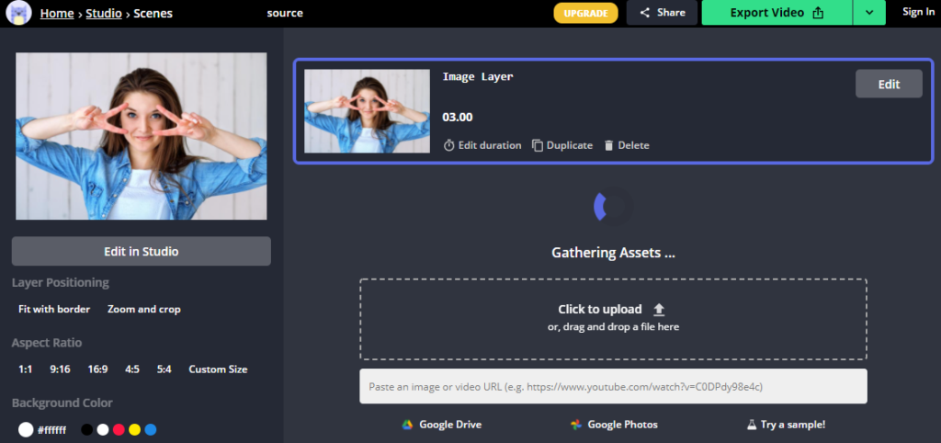This screenshot has width=941, height=443.
Task: Click the Image Layer title text
Action: (478, 76)
